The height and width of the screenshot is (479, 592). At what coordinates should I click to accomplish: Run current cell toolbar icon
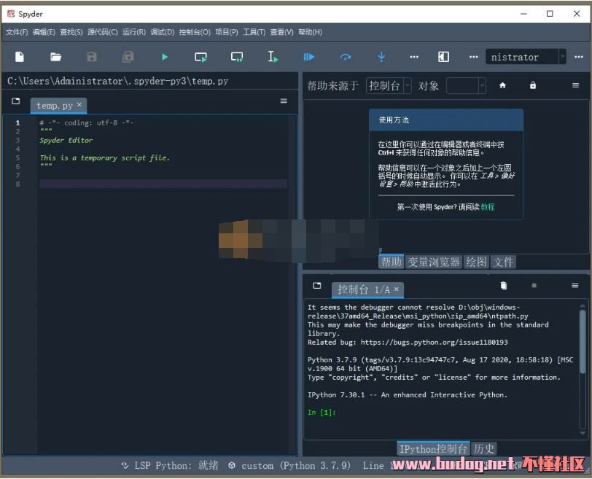tap(200, 58)
